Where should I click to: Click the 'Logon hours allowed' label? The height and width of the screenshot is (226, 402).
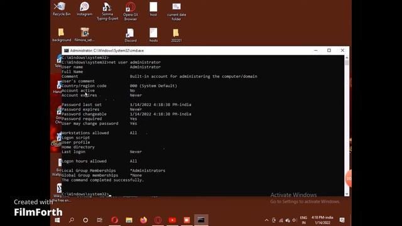84,161
